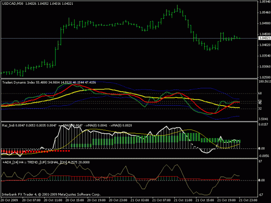
Task: Click the 21 Oct 23:00 time label
Action: click(248, 200)
